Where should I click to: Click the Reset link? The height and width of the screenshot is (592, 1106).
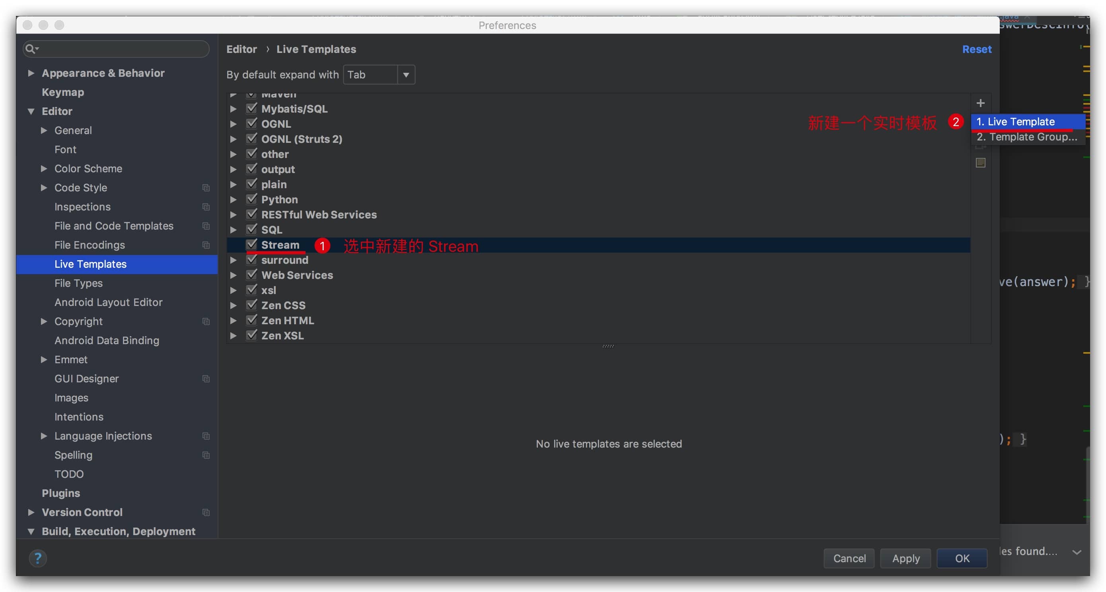click(x=977, y=49)
